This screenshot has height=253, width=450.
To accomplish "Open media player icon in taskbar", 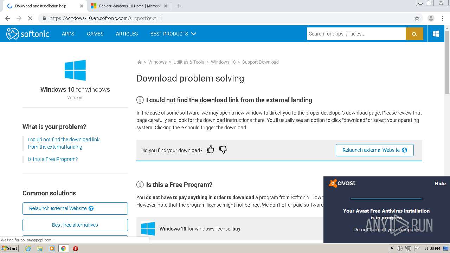I will [52, 248].
